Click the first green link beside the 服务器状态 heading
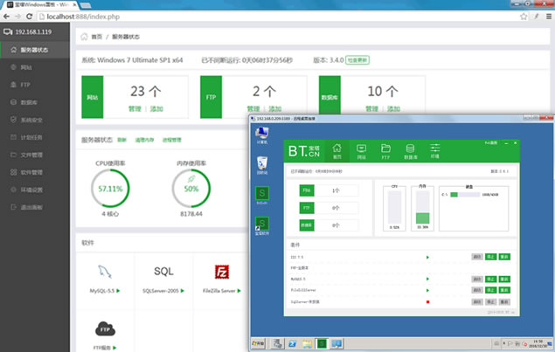 pyautogui.click(x=121, y=140)
